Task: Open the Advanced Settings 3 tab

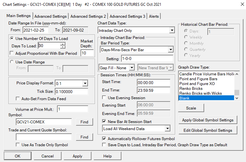Action: [x=128, y=16]
